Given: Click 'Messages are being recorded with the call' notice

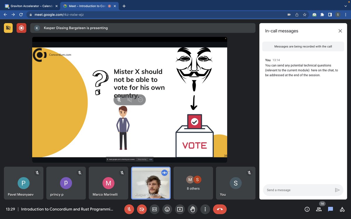Looking at the screenshot, I should pos(303,46).
